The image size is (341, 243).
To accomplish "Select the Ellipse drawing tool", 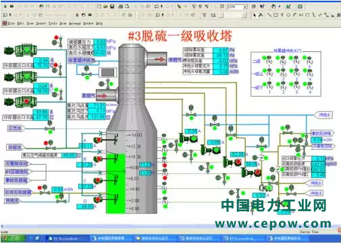I will [x=288, y=15].
